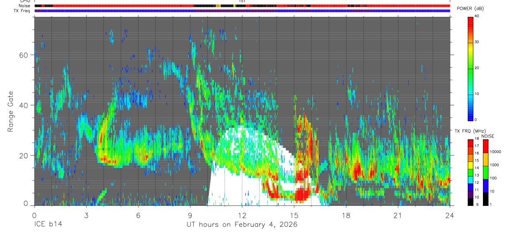This screenshot has width=506, height=233.
Task: Click the 40 label on POWER colorbar
Action: 477,16
